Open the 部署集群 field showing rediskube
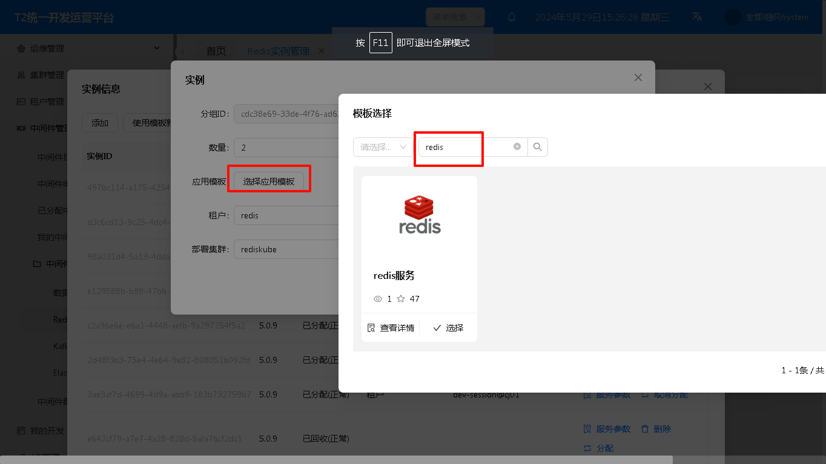The image size is (826, 464). coord(286,249)
